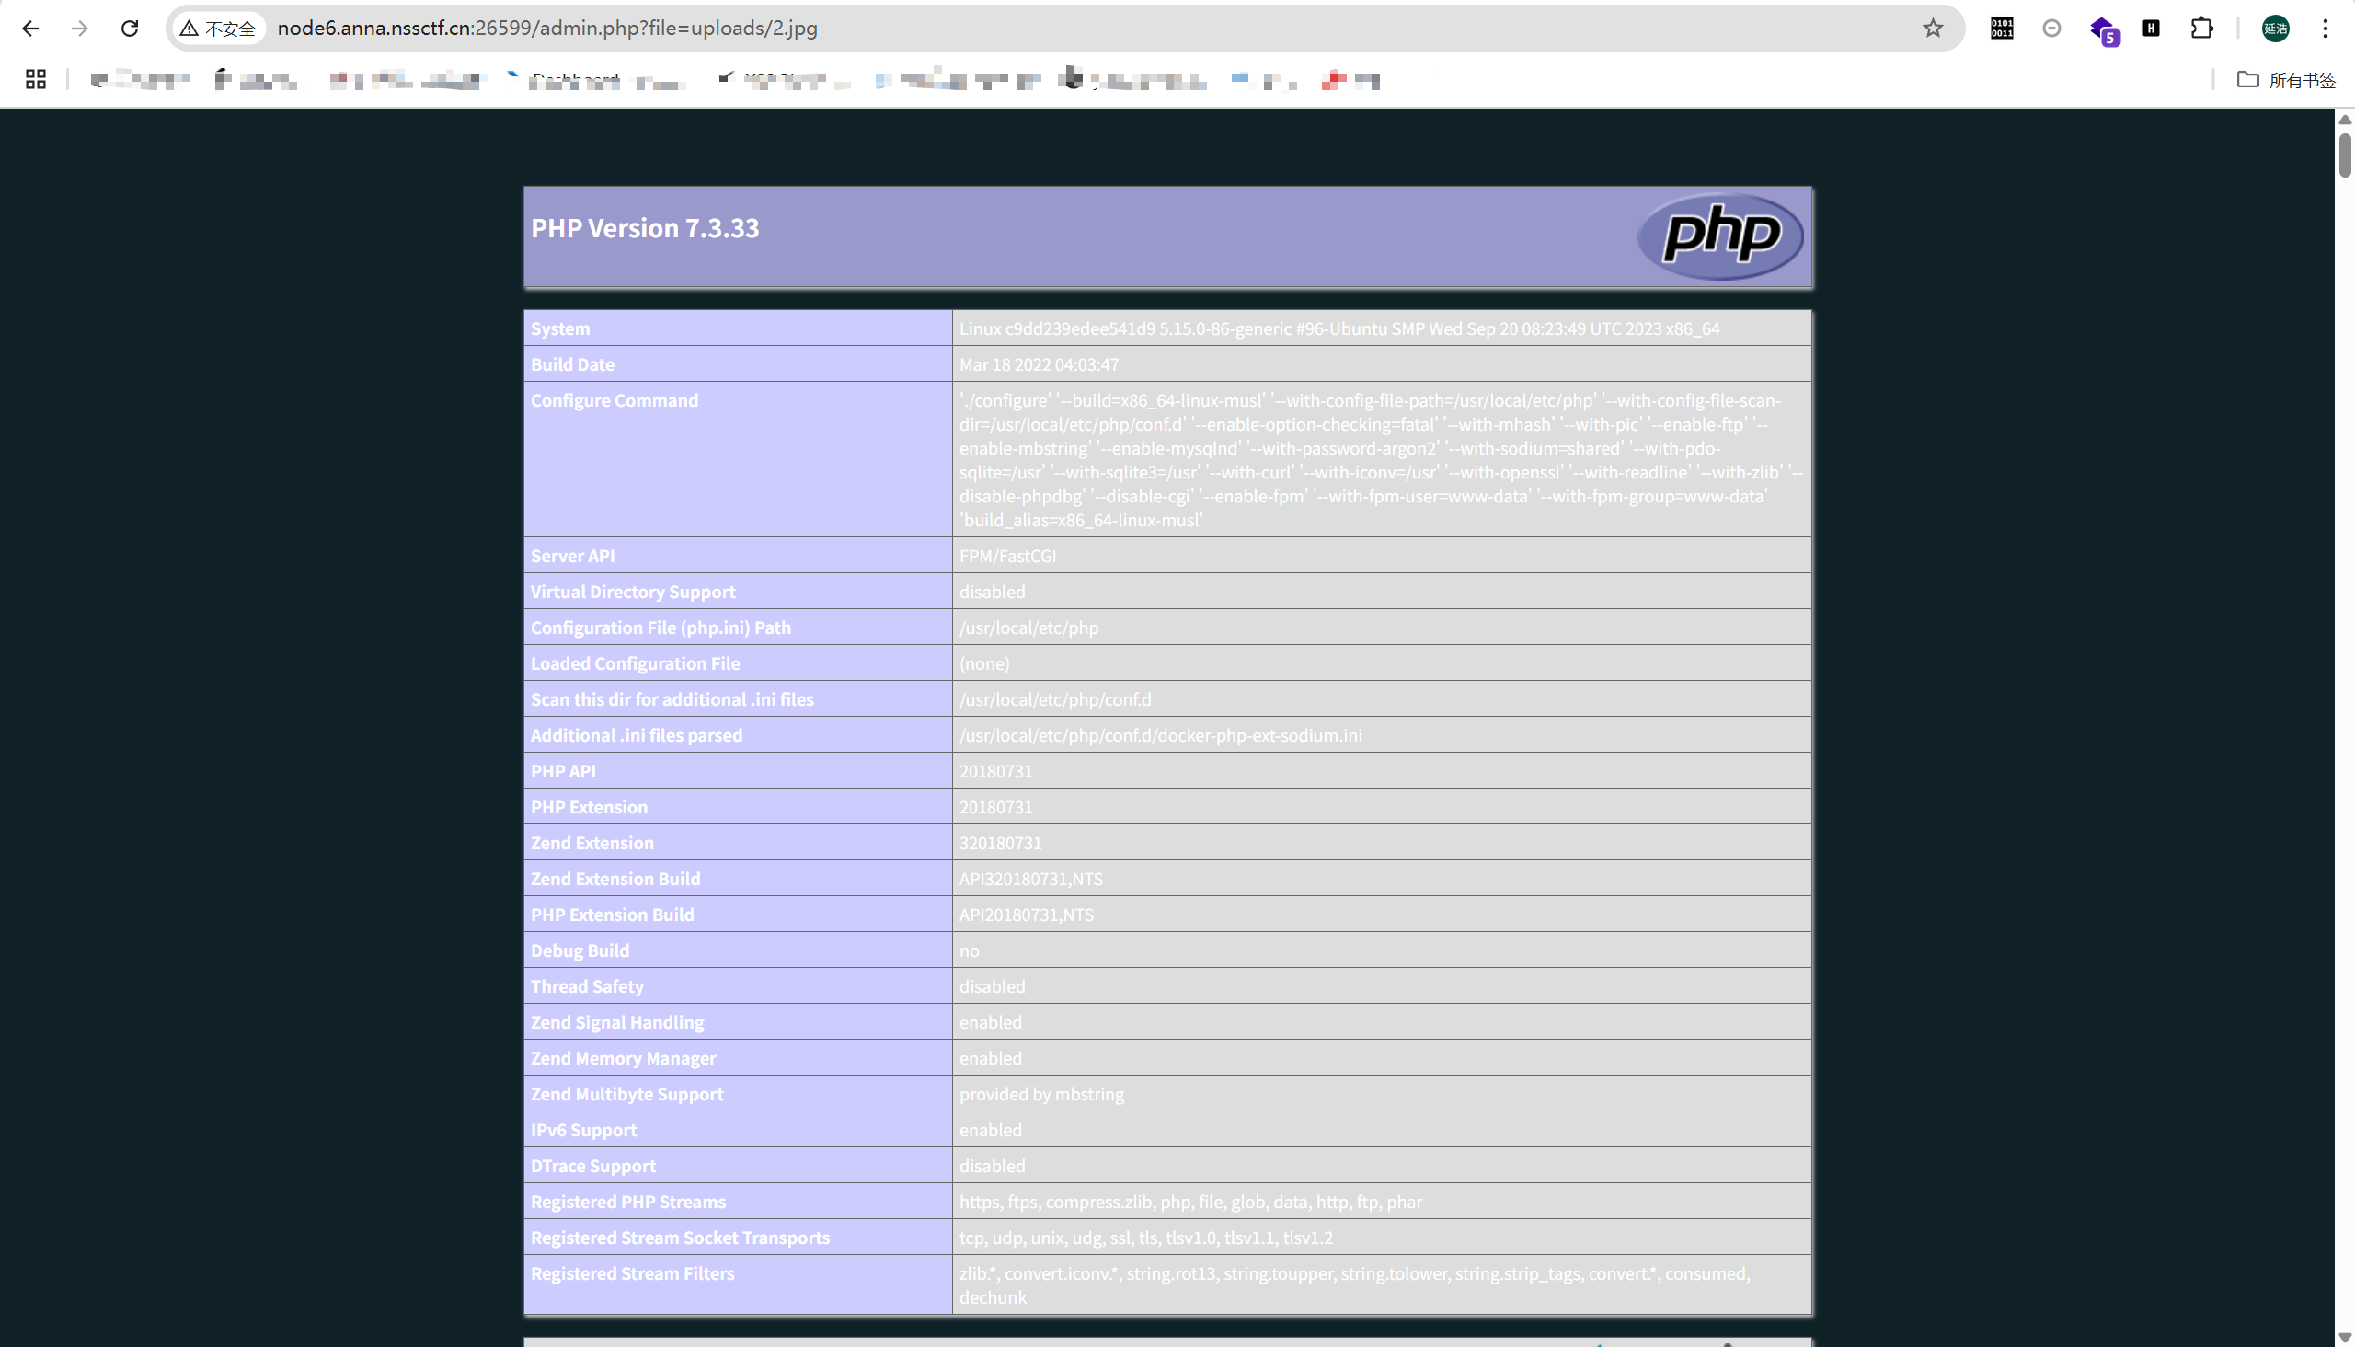Screen dimensions: 2355x1347
Task: Click the 不安全 site security indicator
Action: pyautogui.click(x=218, y=28)
